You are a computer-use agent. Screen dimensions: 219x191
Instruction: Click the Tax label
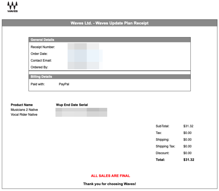pyautogui.click(x=159, y=133)
